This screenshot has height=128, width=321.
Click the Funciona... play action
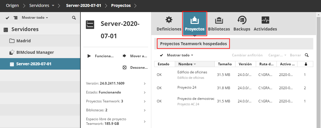click(100, 56)
